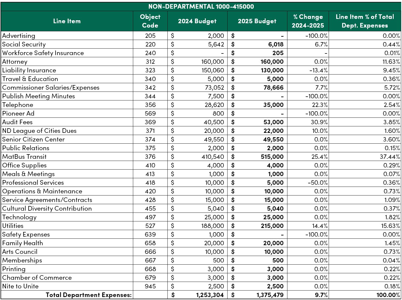The height and width of the screenshot is (300, 402).
Task: Click the 'Arts Council' label
Action: pyautogui.click(x=20, y=252)
